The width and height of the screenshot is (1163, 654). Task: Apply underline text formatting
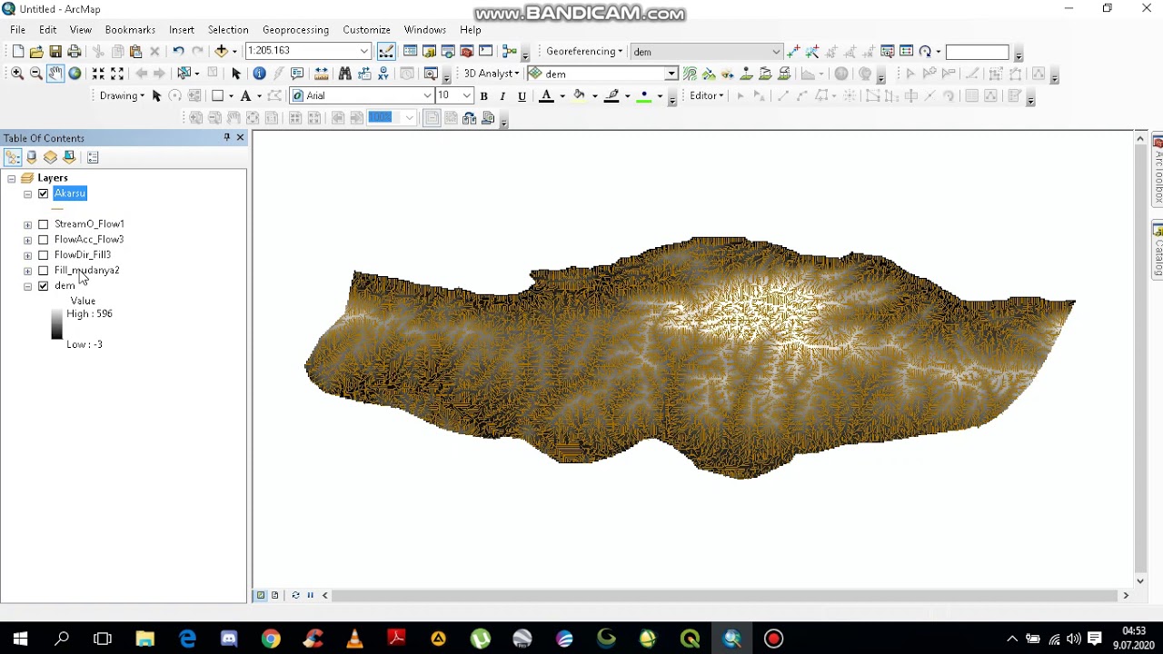pos(522,96)
